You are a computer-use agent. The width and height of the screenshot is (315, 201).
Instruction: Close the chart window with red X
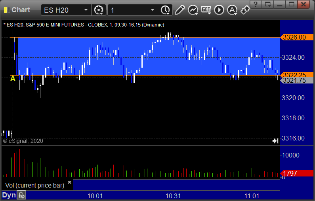tap(304, 4)
